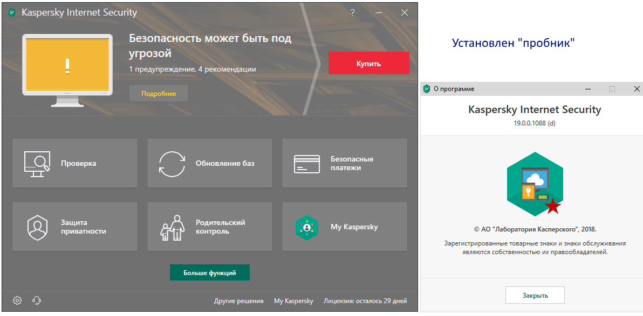Click the Kaspersky shield logo in main title bar
The width and height of the screenshot is (643, 316).
tap(12, 13)
